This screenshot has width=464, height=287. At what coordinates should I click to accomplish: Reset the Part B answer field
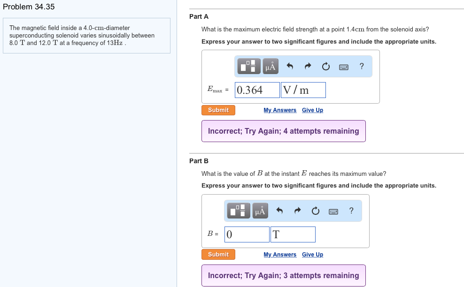click(316, 211)
